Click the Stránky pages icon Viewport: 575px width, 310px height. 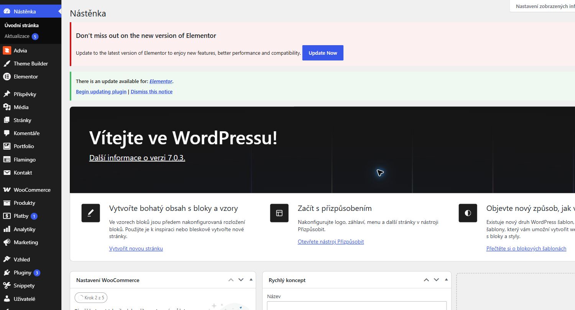(x=7, y=120)
